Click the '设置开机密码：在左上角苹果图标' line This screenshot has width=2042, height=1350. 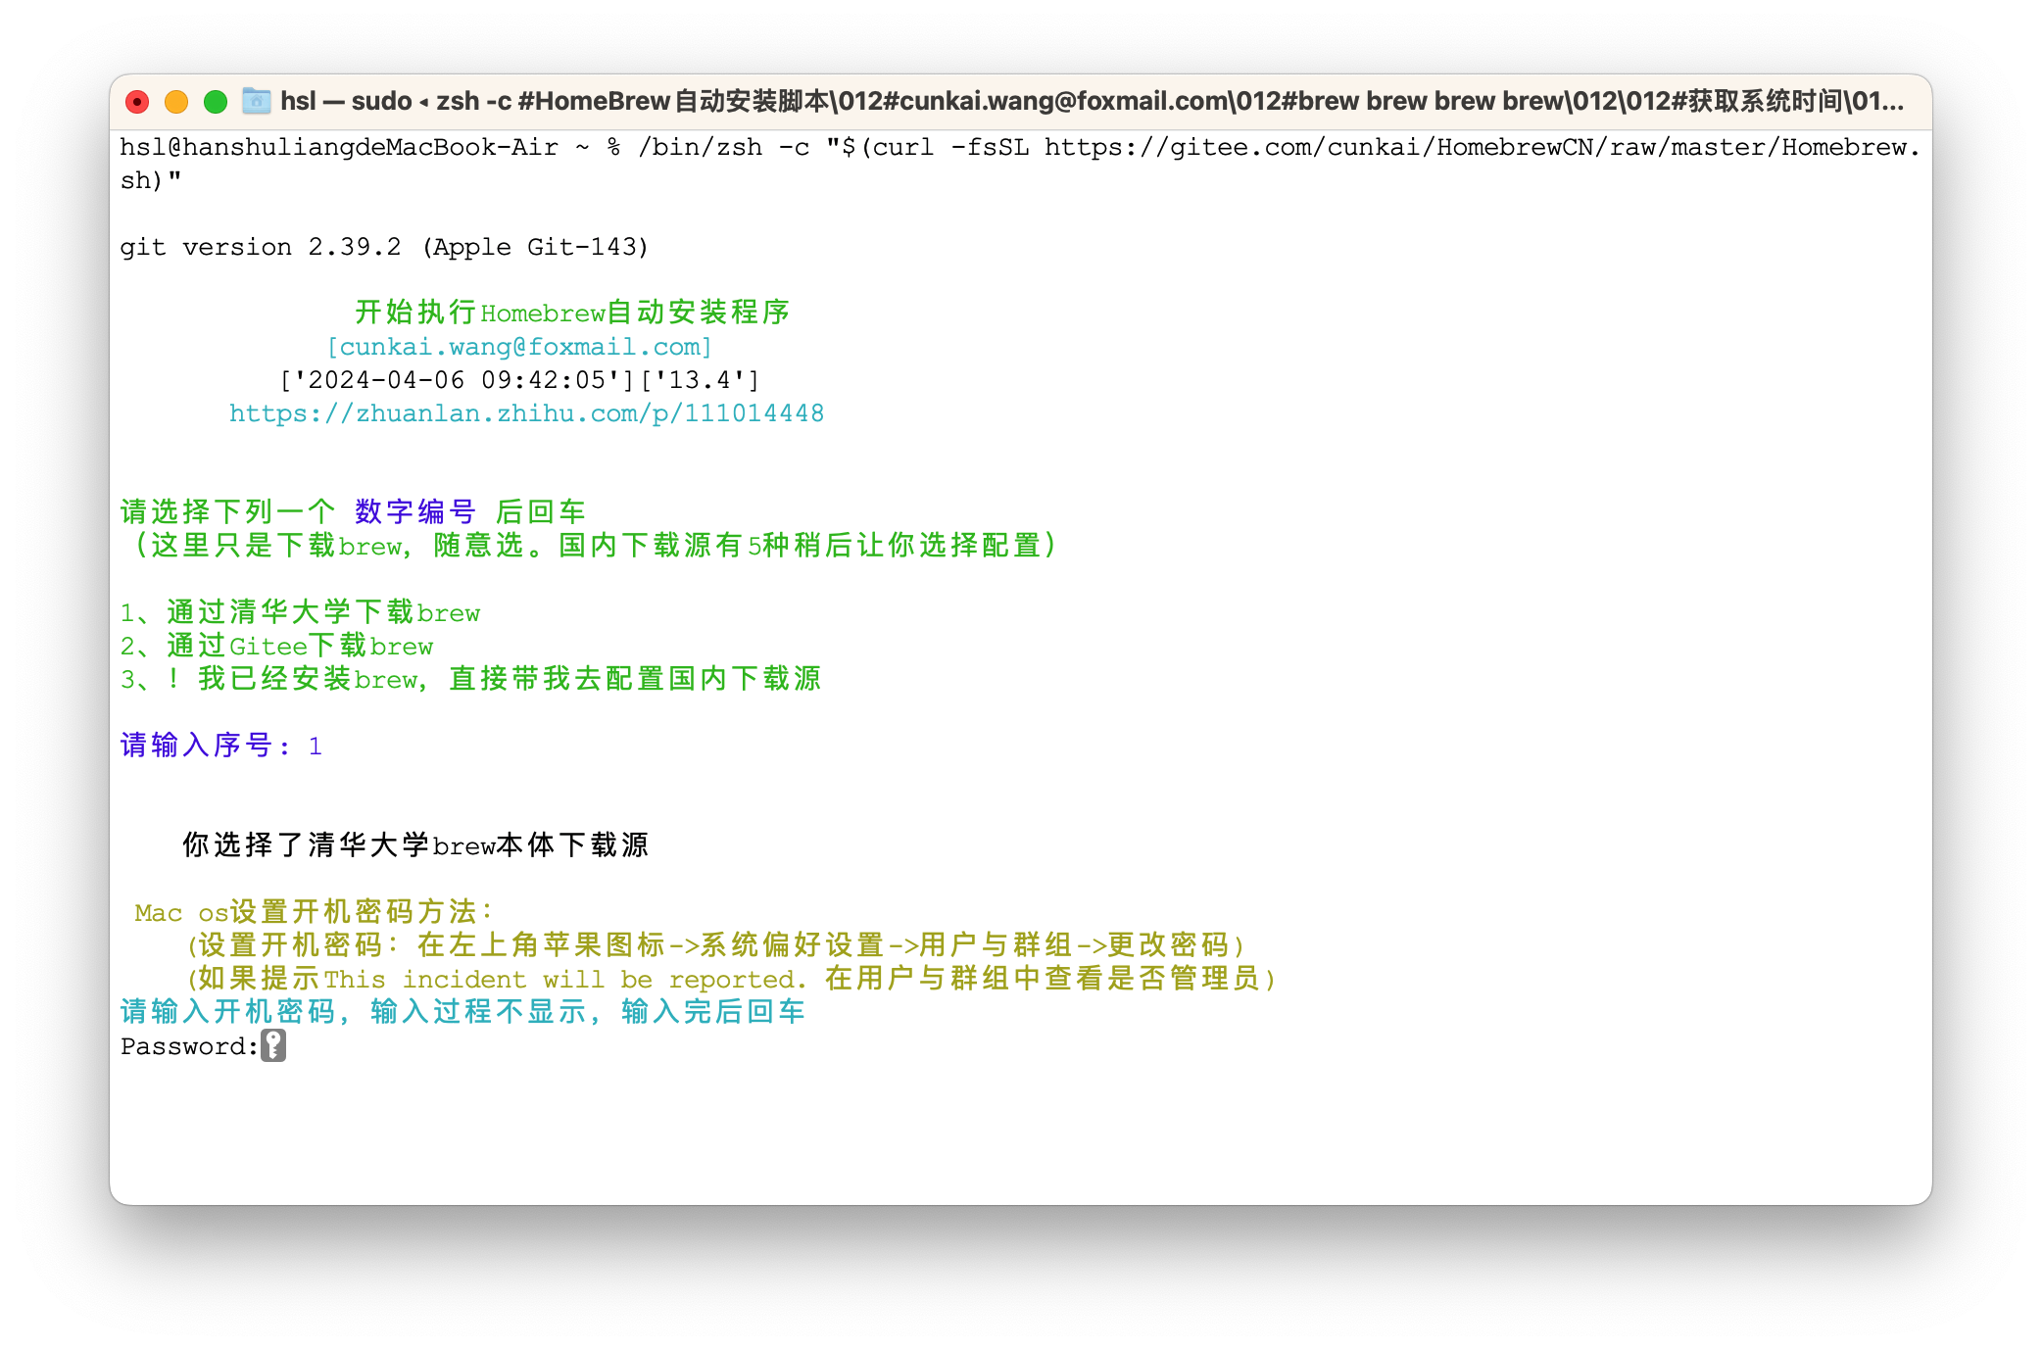pyautogui.click(x=715, y=945)
